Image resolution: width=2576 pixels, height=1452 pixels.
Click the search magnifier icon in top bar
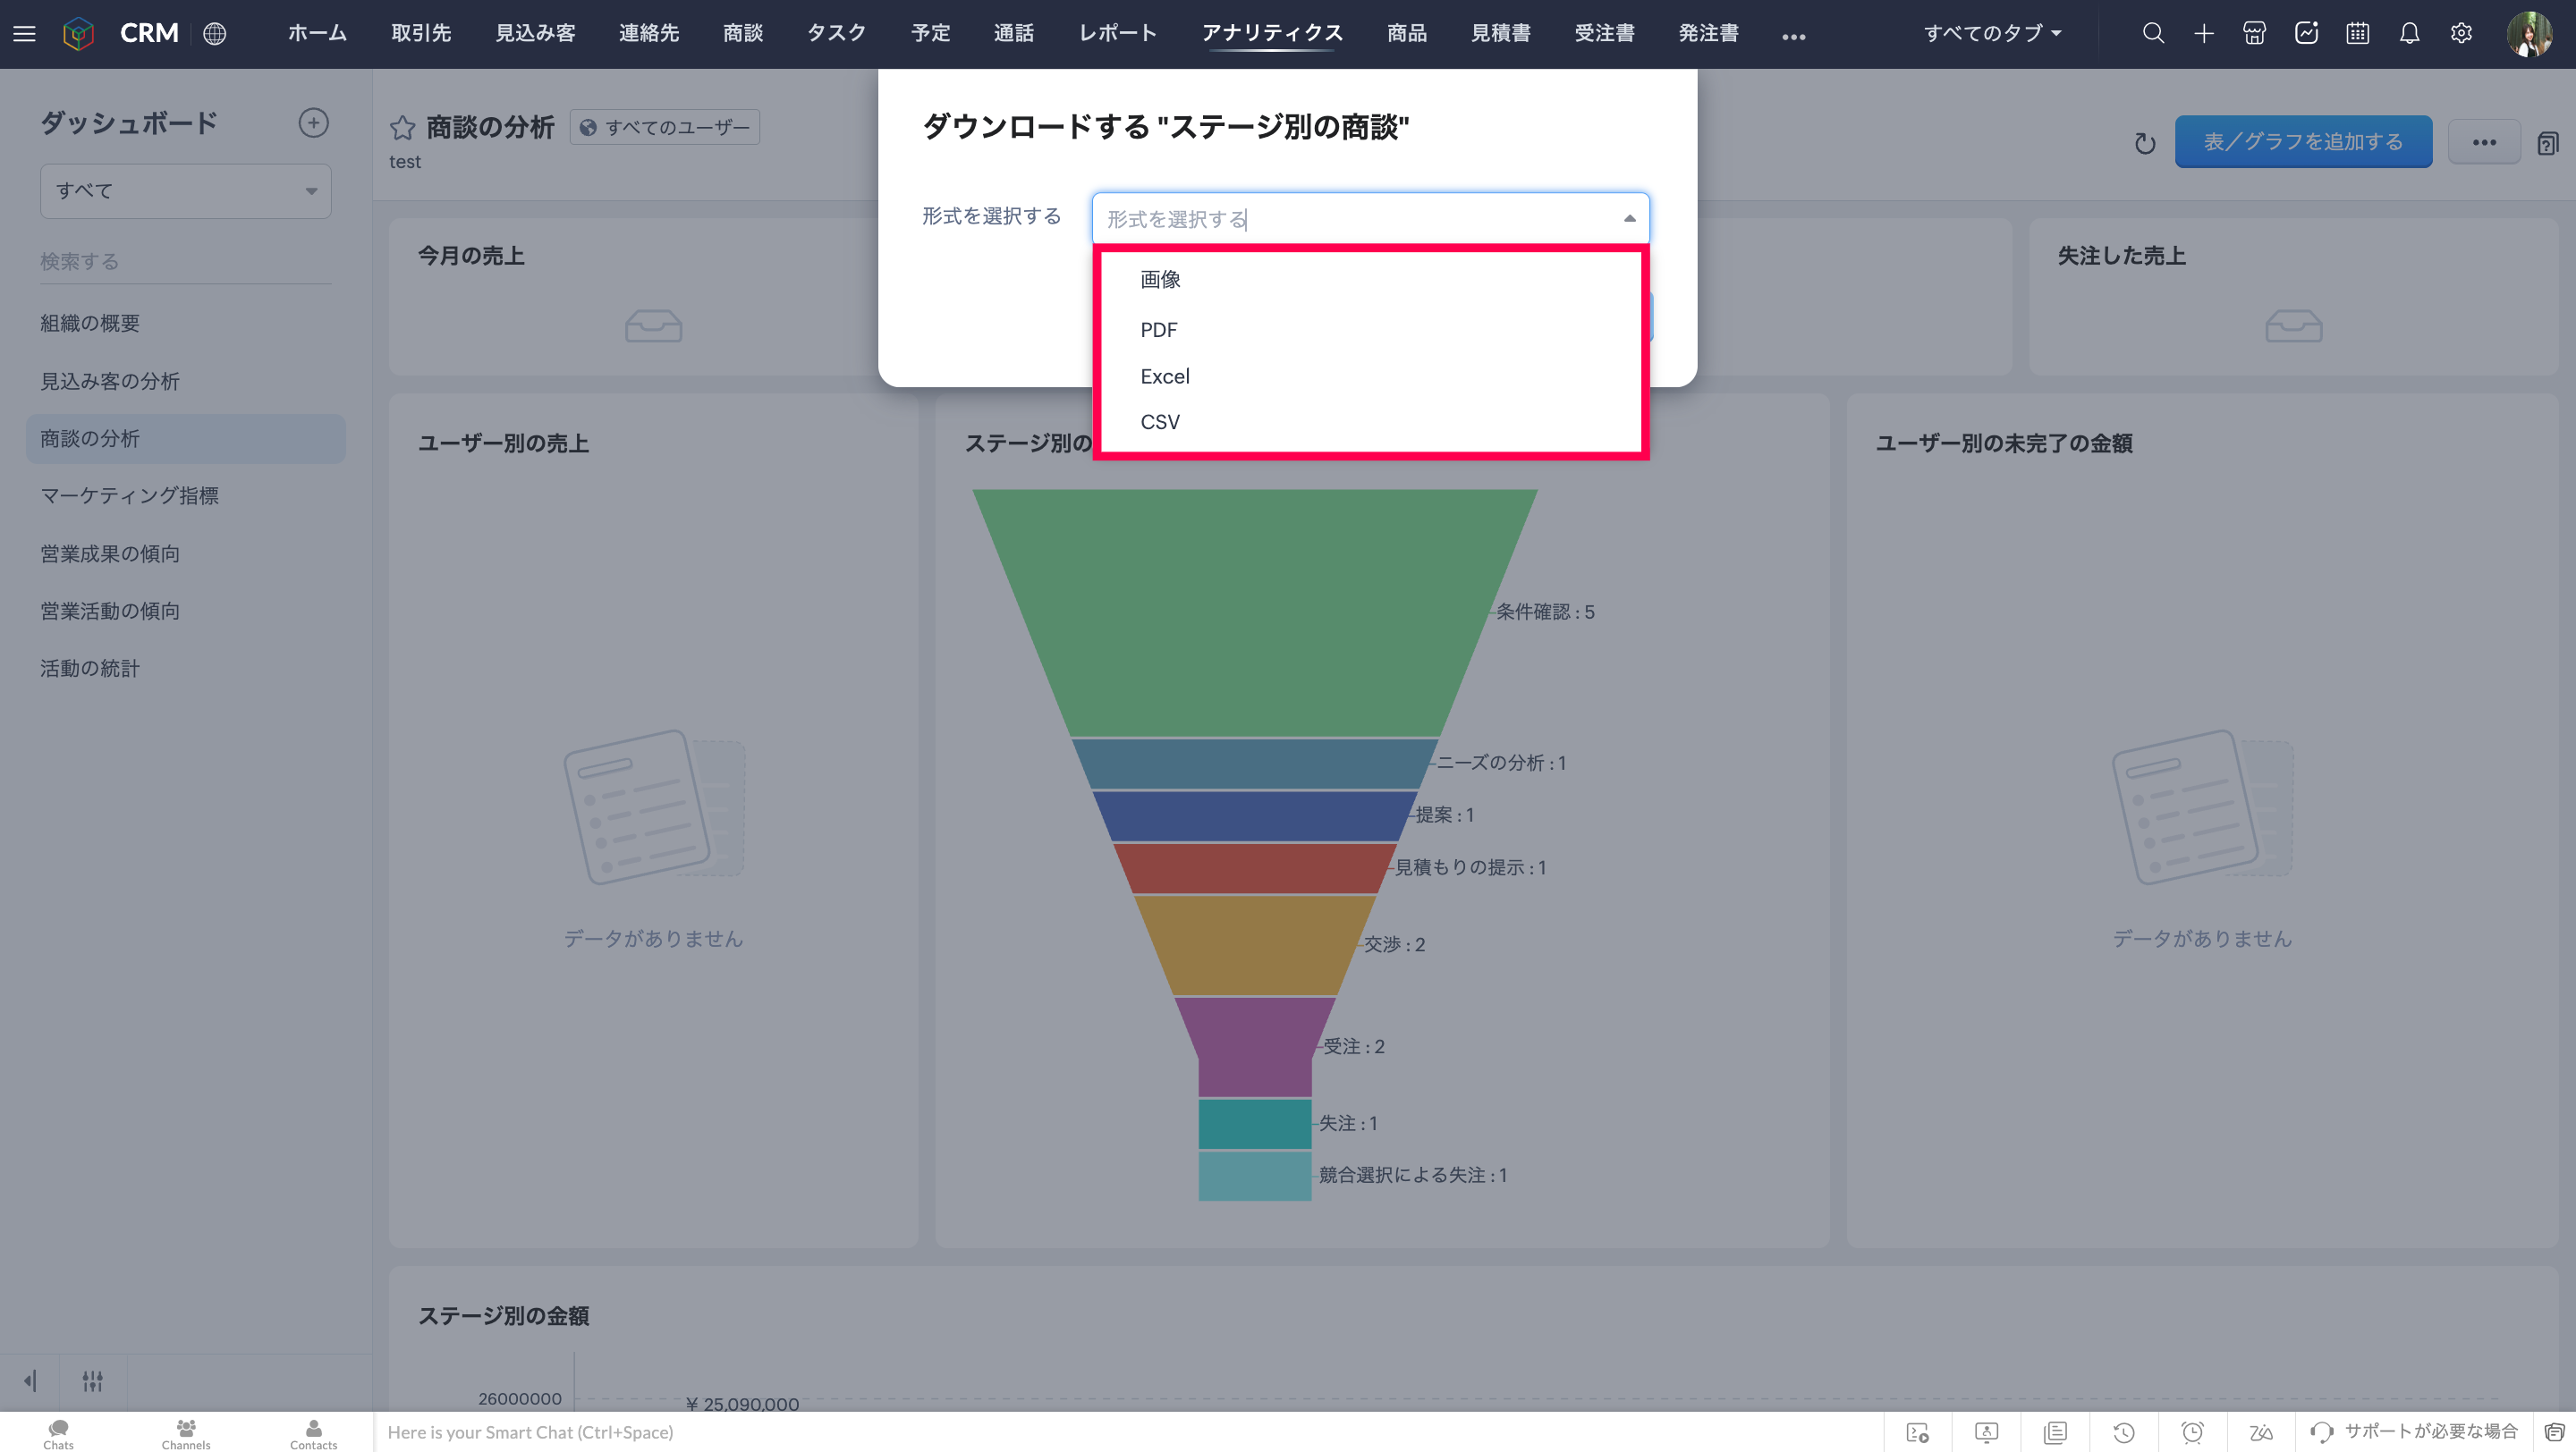[x=2153, y=33]
